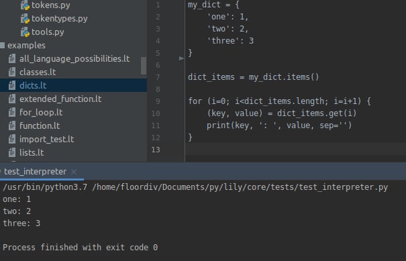Click 'dict_items = my_dict.items()' line
This screenshot has width=406, height=261.
(x=254, y=77)
